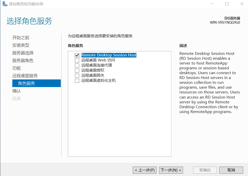
Task: Cancel the wizard with 取消
Action: pos(231,170)
